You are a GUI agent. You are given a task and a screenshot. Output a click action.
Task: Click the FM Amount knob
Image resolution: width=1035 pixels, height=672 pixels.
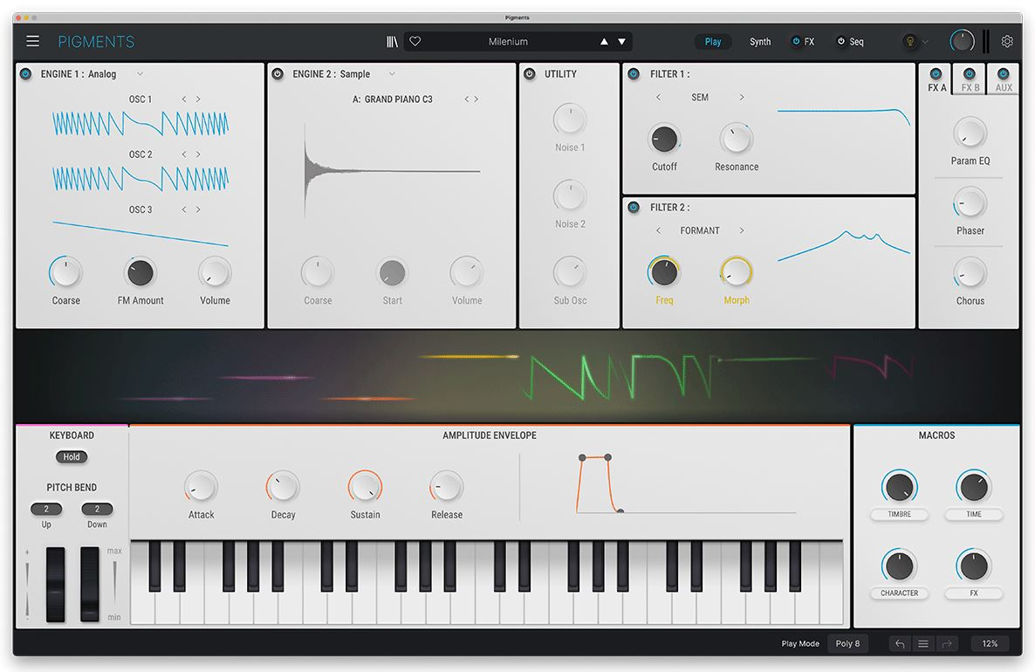pos(140,272)
